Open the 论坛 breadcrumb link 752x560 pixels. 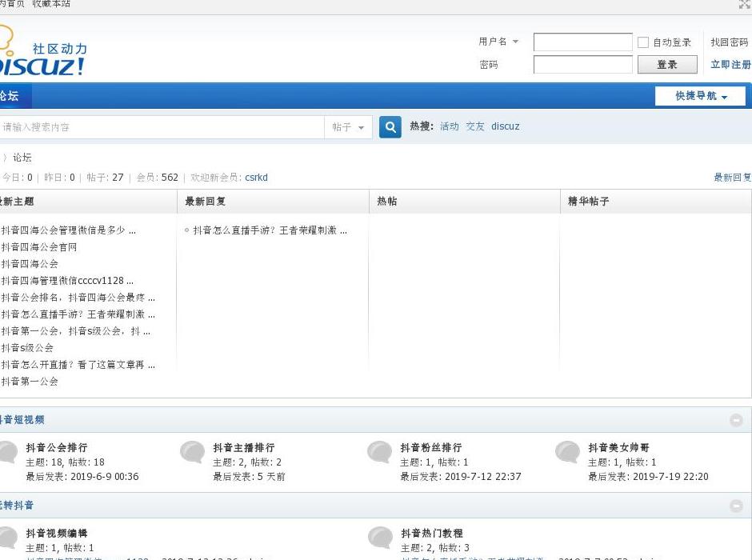pyautogui.click(x=22, y=158)
